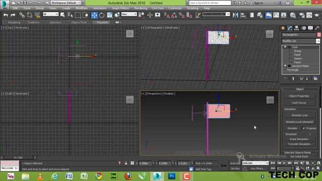Open the Hierarchy command panel tab
The image size is (322, 181).
point(296,28)
